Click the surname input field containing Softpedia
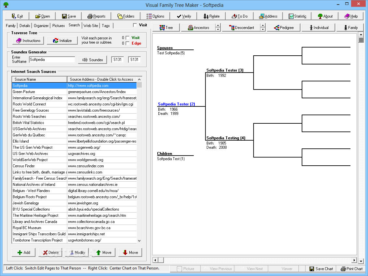The height and width of the screenshot is (276, 368). click(x=52, y=60)
